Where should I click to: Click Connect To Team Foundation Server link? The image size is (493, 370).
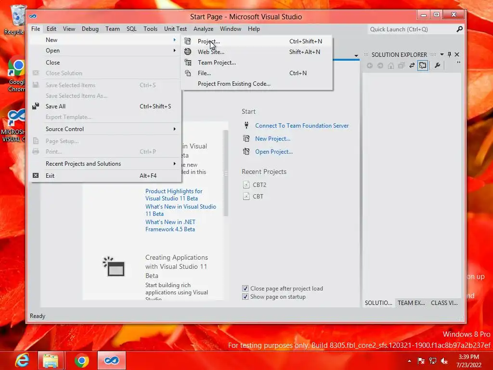[x=302, y=126]
